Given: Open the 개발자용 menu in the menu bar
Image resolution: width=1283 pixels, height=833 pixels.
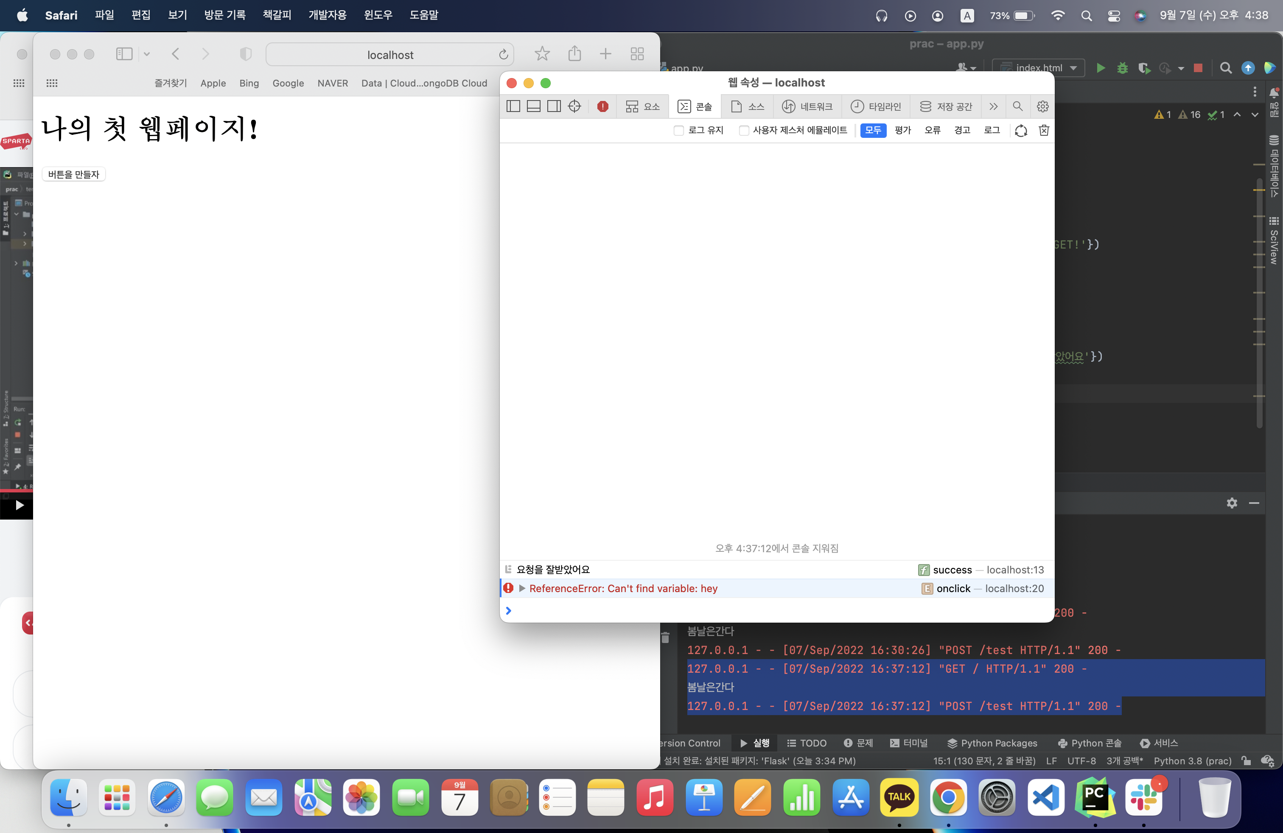Looking at the screenshot, I should 327,15.
